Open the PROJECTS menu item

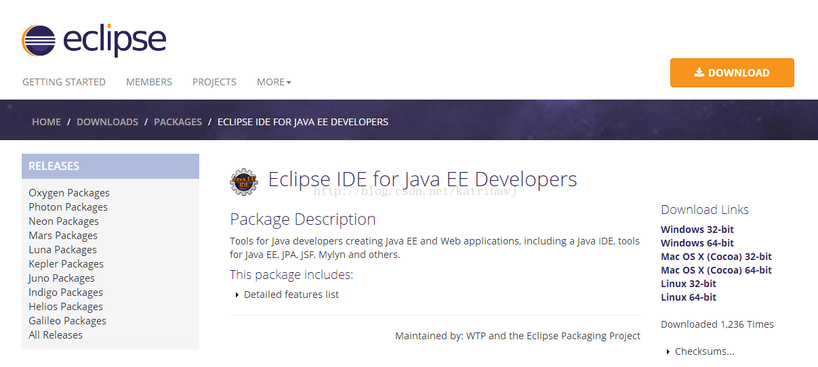pyautogui.click(x=214, y=82)
